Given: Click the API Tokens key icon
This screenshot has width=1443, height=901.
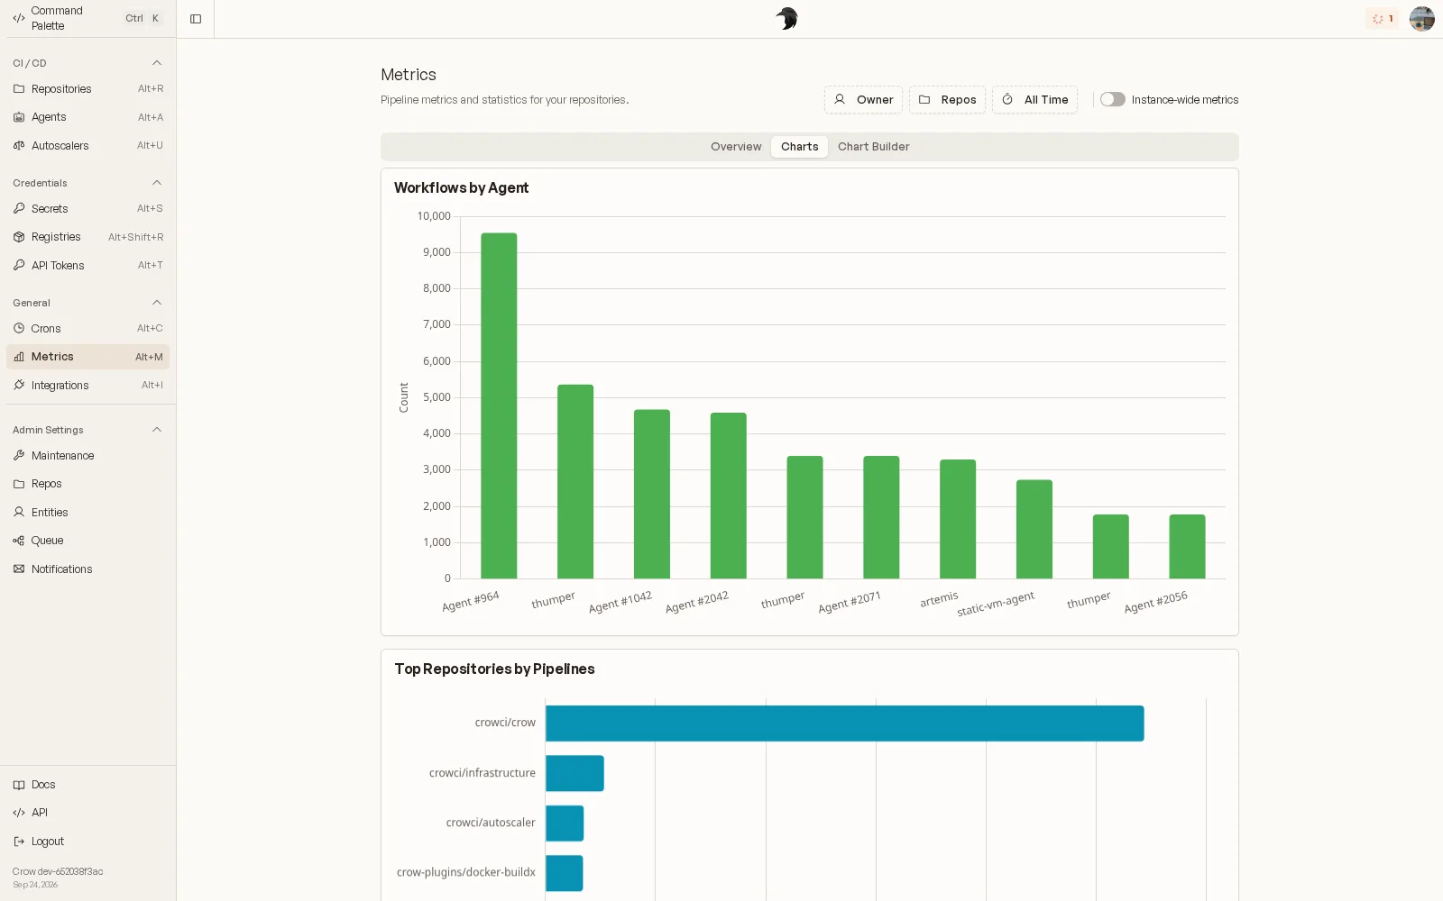Looking at the screenshot, I should pyautogui.click(x=19, y=266).
